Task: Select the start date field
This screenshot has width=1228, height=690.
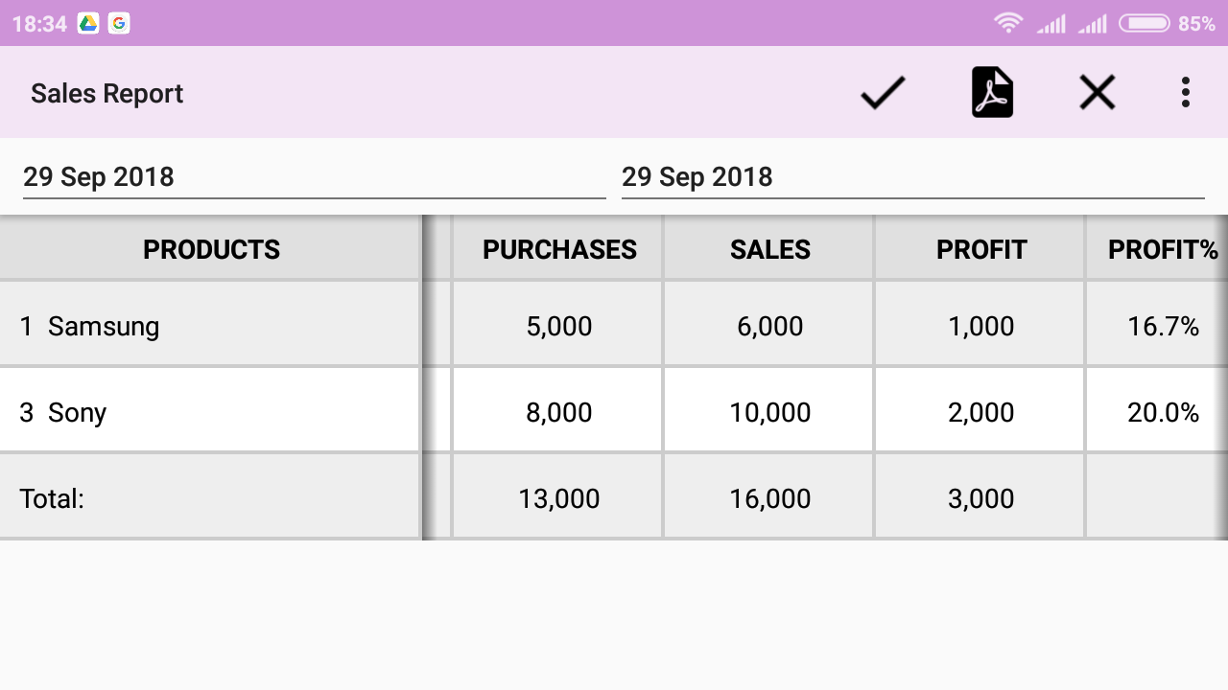Action: [315, 177]
